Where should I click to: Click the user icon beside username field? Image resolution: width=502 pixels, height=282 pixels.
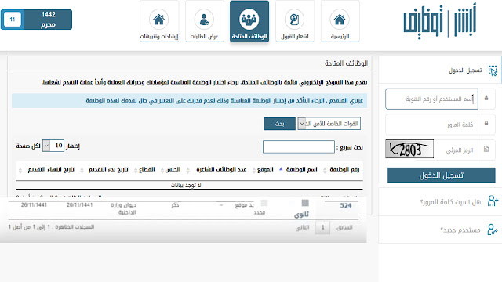pos(486,98)
